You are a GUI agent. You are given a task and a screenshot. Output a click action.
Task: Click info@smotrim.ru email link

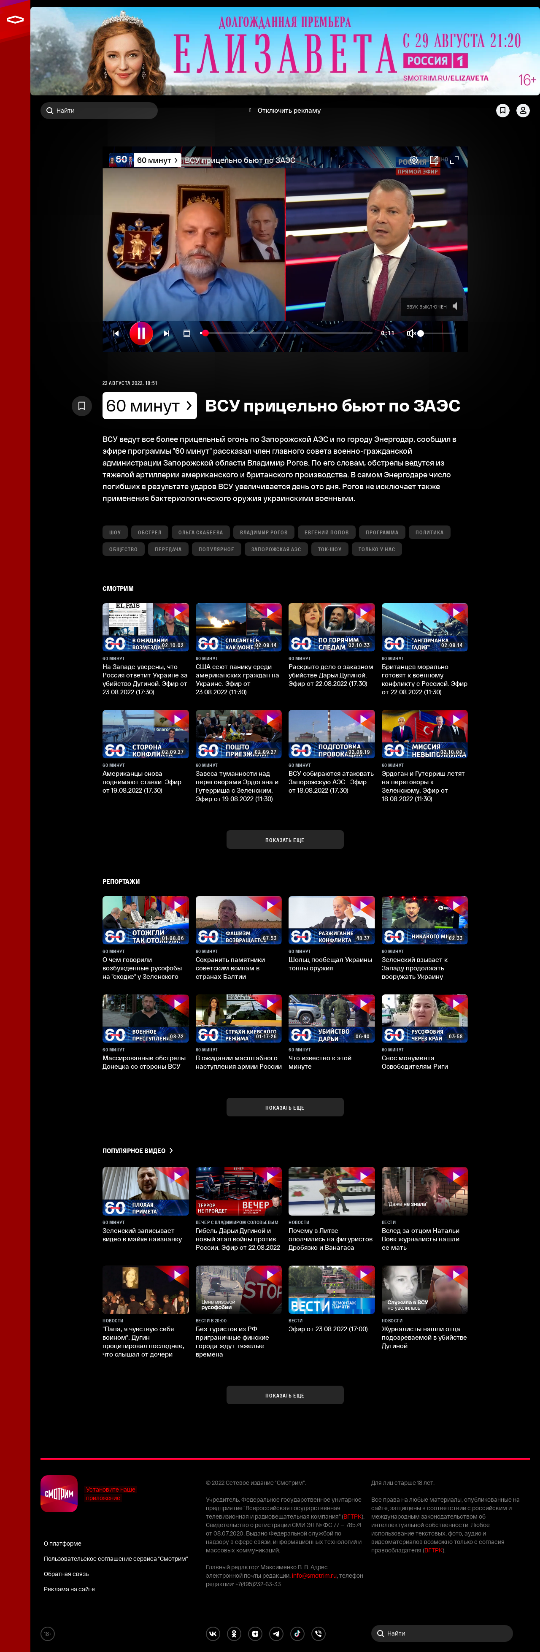pos(314,1576)
